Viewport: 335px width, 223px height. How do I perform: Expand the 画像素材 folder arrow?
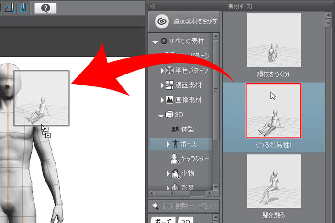[x=162, y=100]
